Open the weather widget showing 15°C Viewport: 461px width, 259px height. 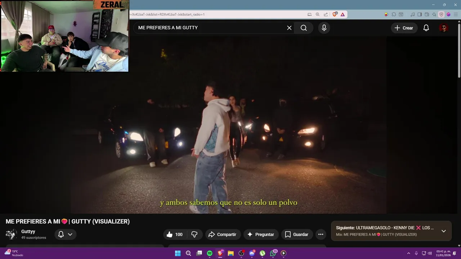[14, 253]
